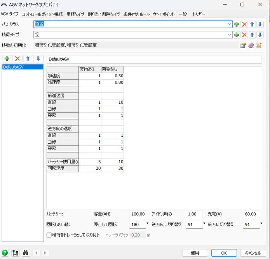
Task: Open help with green question mark icon
Action: pyautogui.click(x=5, y=253)
